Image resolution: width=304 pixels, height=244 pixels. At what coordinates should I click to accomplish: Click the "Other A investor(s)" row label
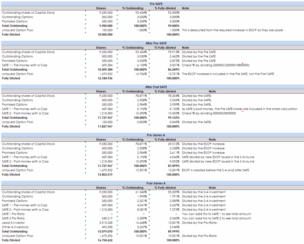[x=15, y=227]
